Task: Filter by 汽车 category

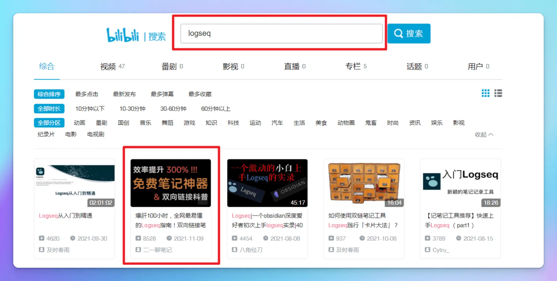Action: coord(277,123)
